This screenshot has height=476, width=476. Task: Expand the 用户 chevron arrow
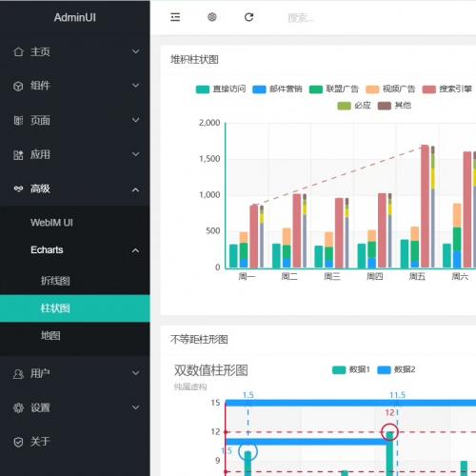click(x=135, y=373)
